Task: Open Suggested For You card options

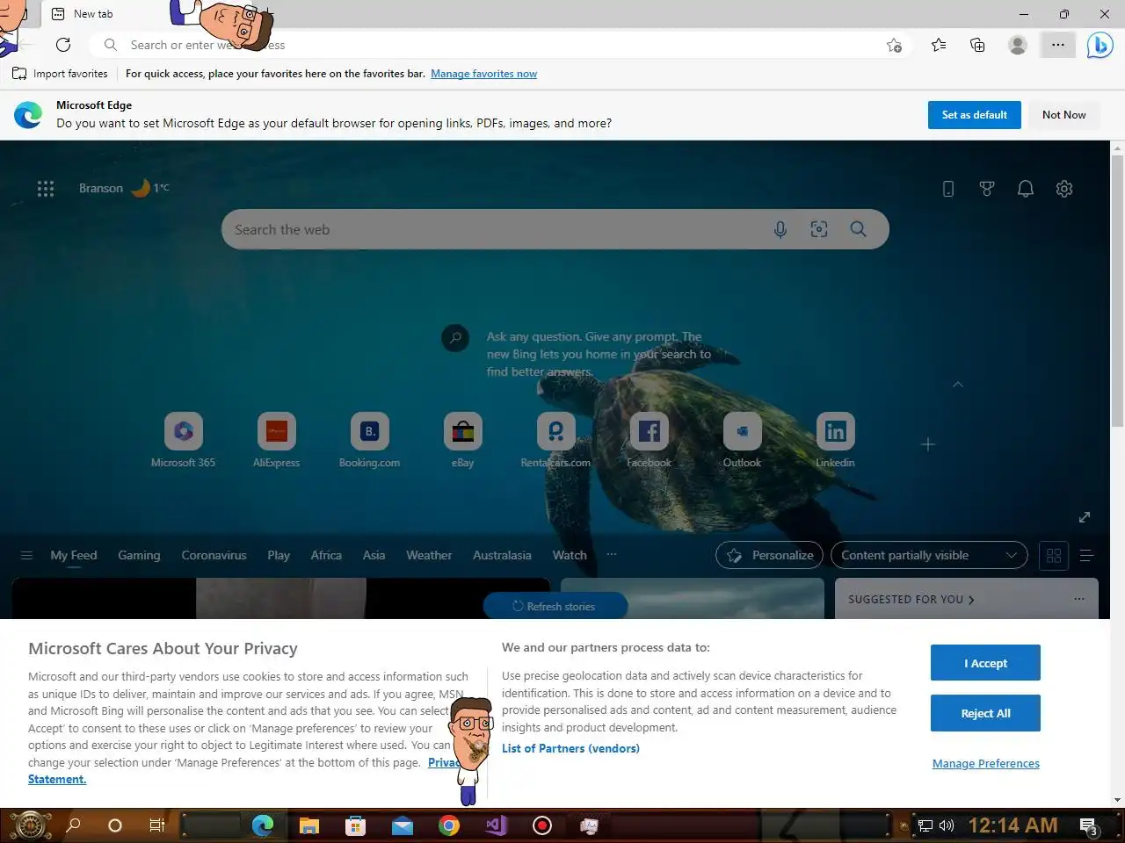Action: click(x=1079, y=599)
